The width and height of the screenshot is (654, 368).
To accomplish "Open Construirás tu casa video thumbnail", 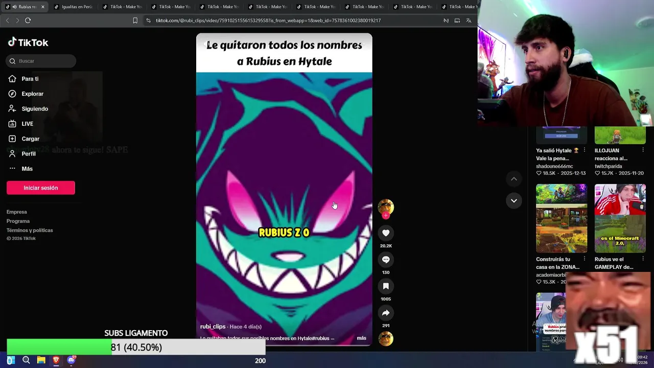I will pyautogui.click(x=562, y=218).
